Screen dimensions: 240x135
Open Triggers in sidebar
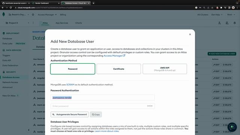tap(6, 55)
